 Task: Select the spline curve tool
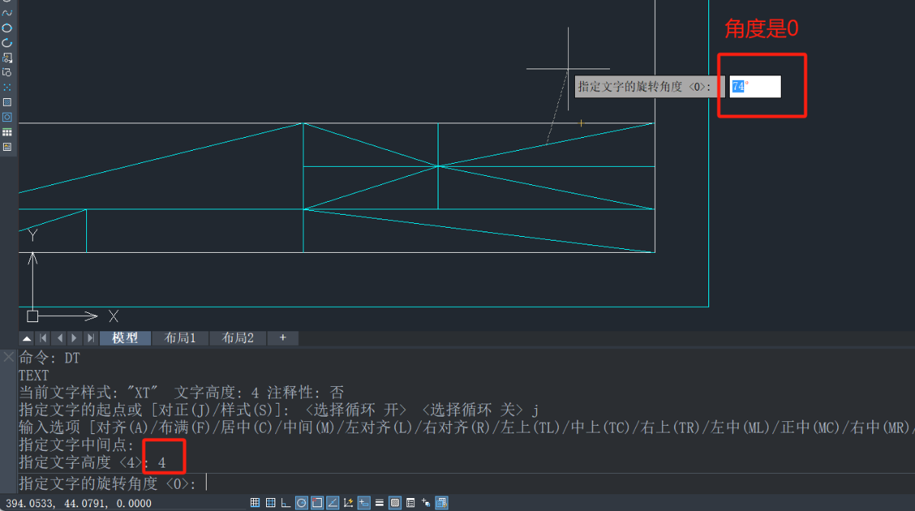tap(7, 13)
